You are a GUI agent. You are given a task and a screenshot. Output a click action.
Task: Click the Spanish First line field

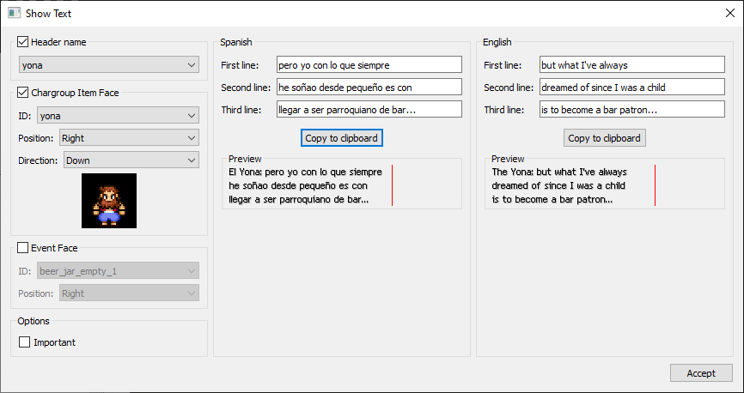click(x=369, y=65)
